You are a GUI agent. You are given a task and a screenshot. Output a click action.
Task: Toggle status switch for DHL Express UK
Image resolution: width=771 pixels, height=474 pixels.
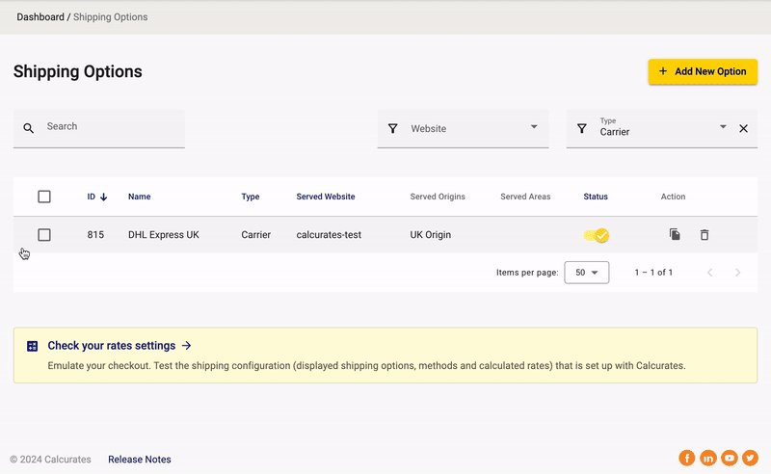[x=596, y=235]
